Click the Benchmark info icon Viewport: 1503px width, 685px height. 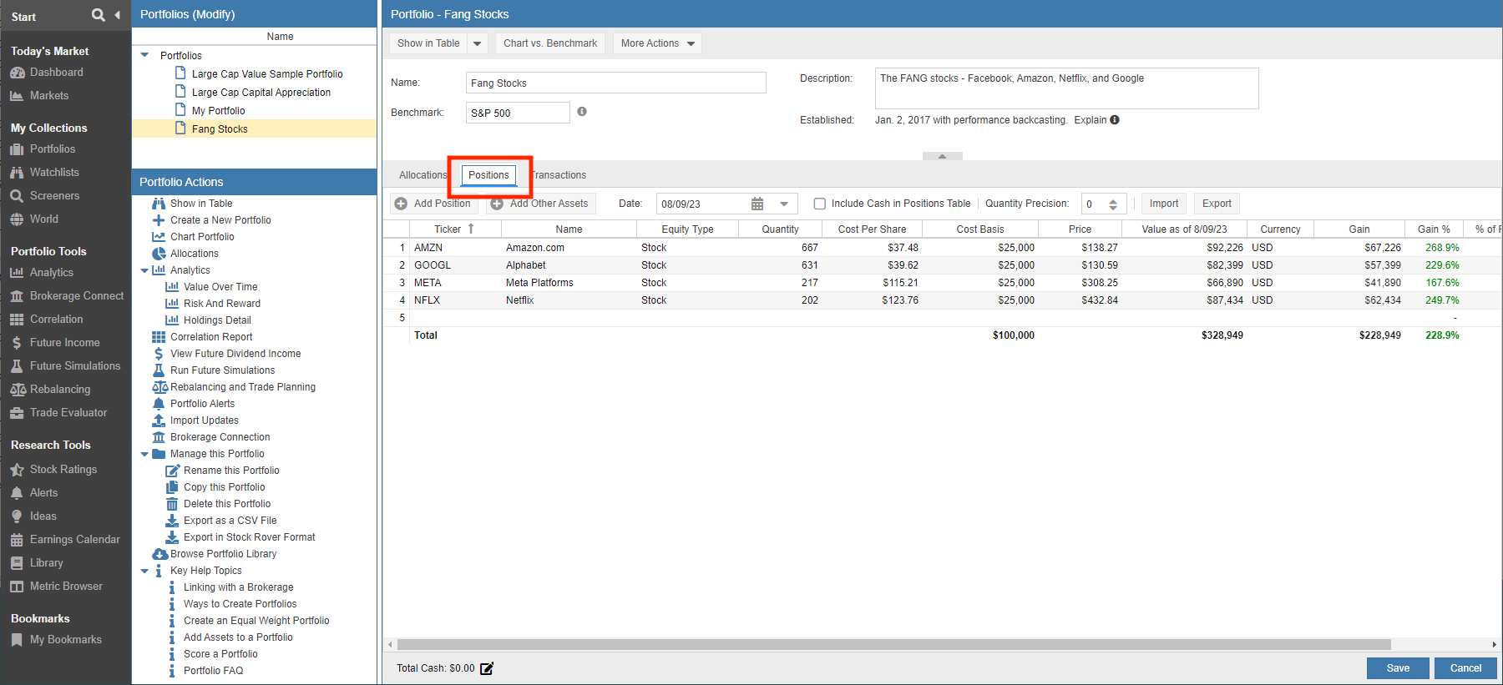[x=582, y=111]
